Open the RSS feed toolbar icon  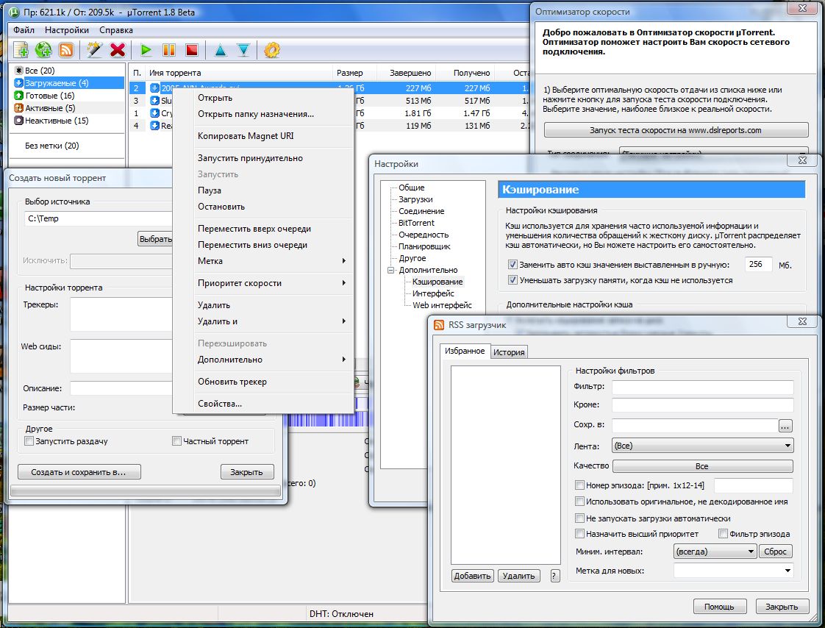pyautogui.click(x=65, y=50)
